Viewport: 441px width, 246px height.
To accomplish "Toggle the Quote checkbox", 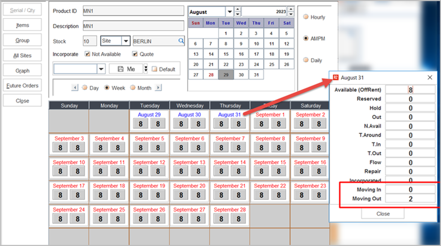I will coord(135,54).
